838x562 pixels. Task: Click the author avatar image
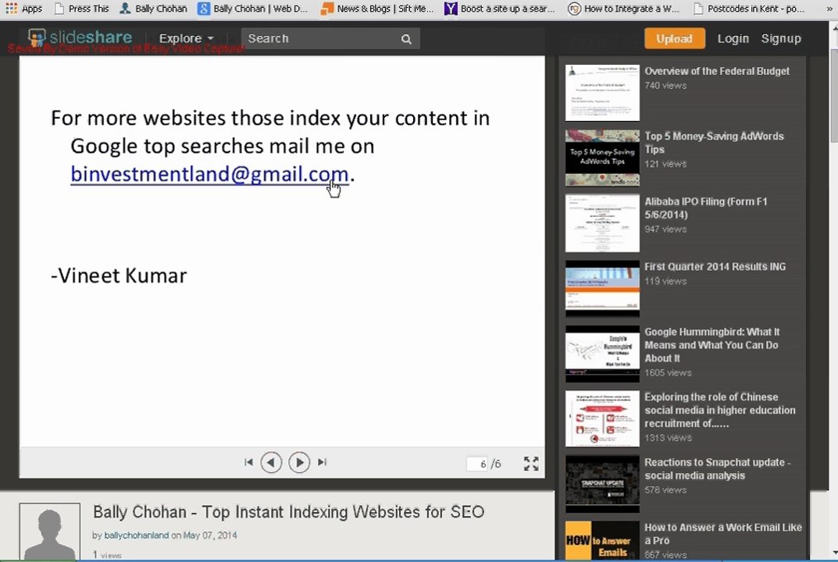pyautogui.click(x=50, y=532)
